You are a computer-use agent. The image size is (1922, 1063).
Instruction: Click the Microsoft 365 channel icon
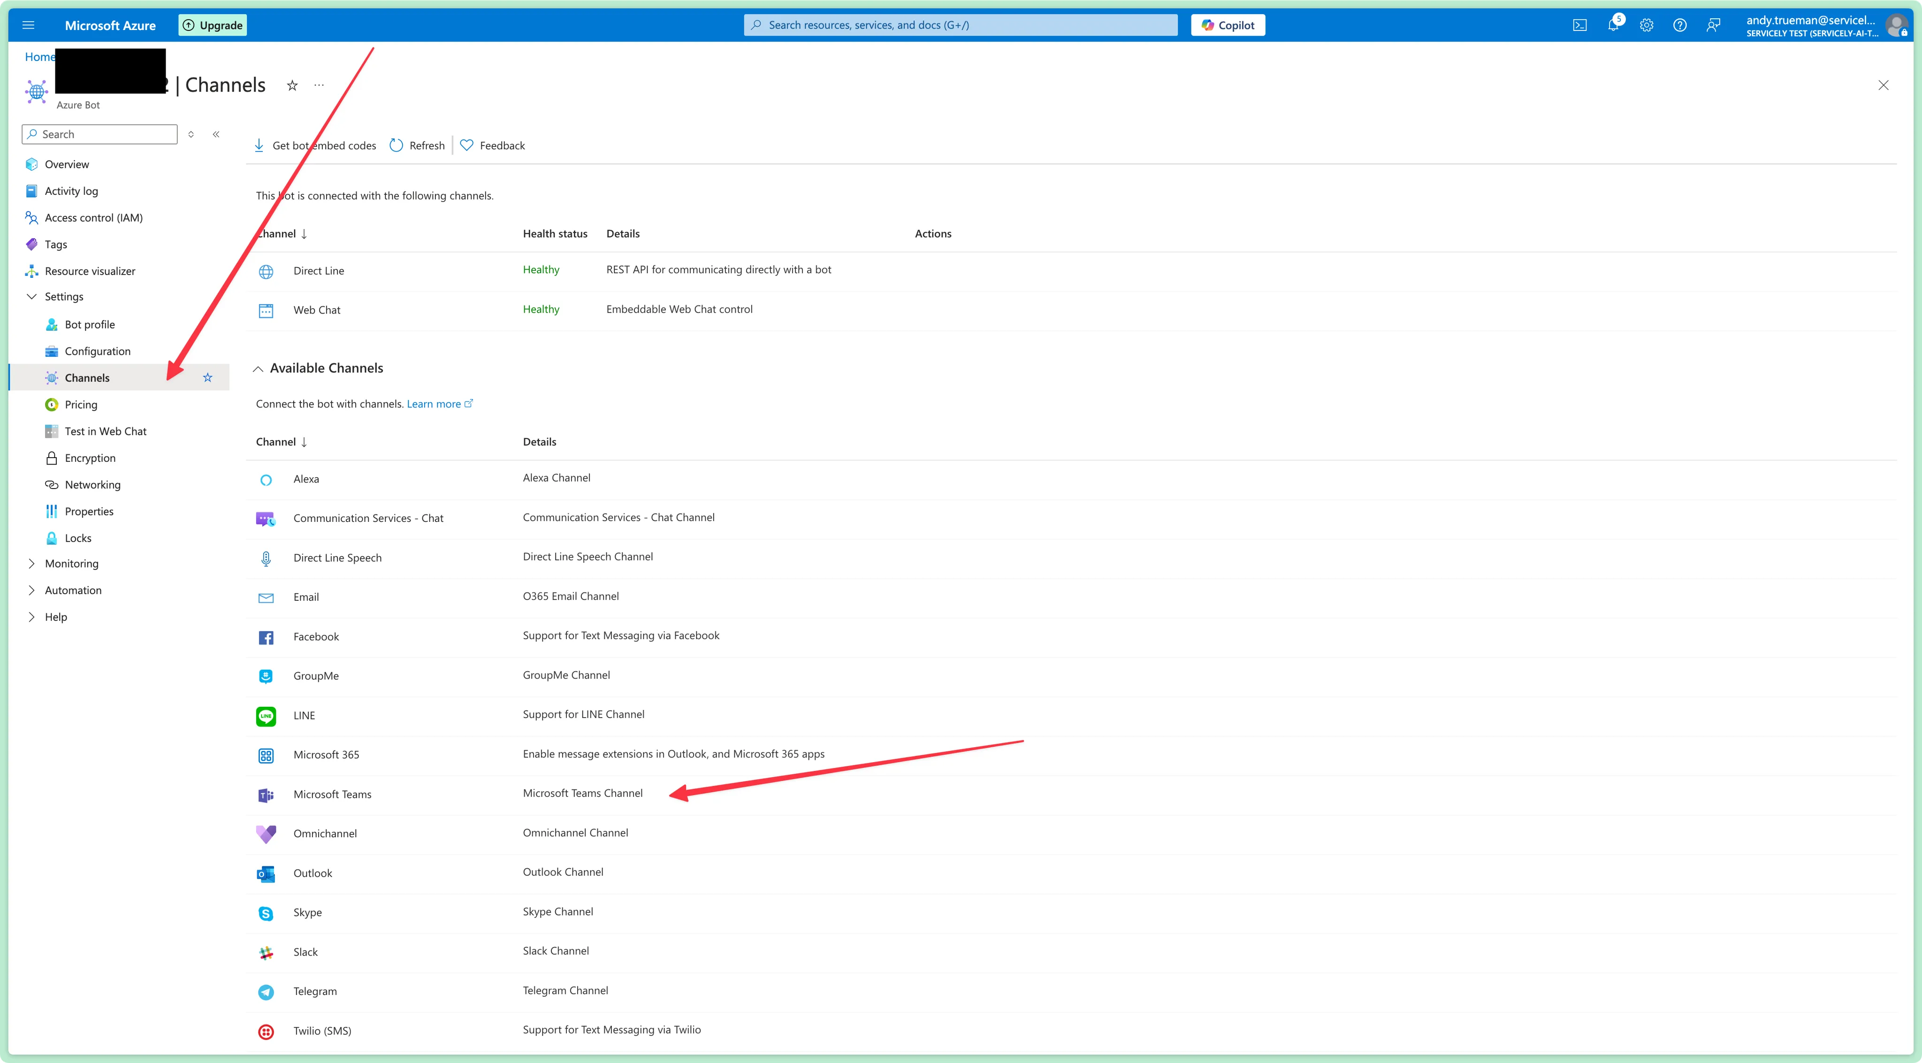coord(266,756)
